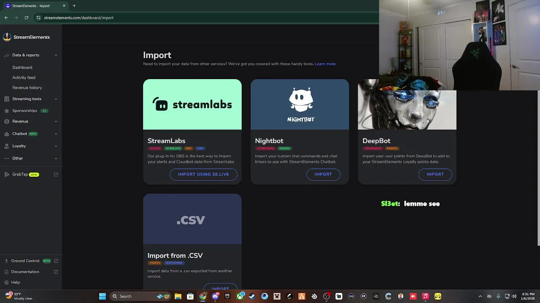Select StreamElements - Import browser tab

click(x=35, y=6)
